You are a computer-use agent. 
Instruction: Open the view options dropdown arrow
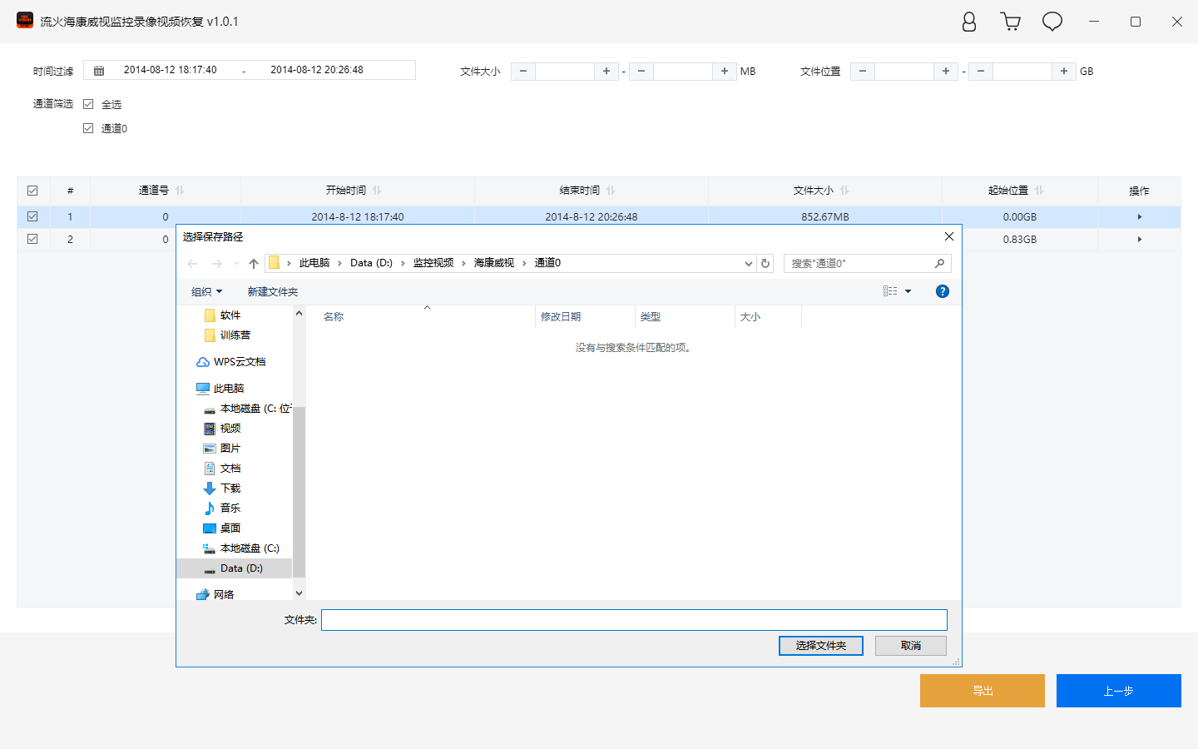tap(908, 291)
